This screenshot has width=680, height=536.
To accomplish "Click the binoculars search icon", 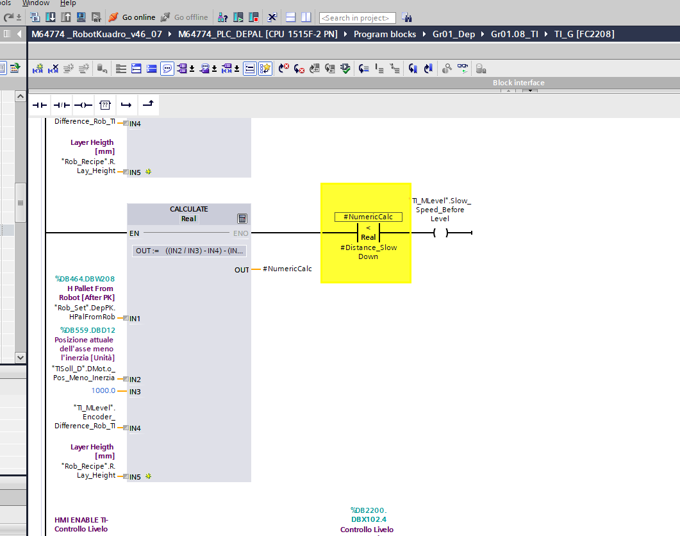I will [x=407, y=17].
